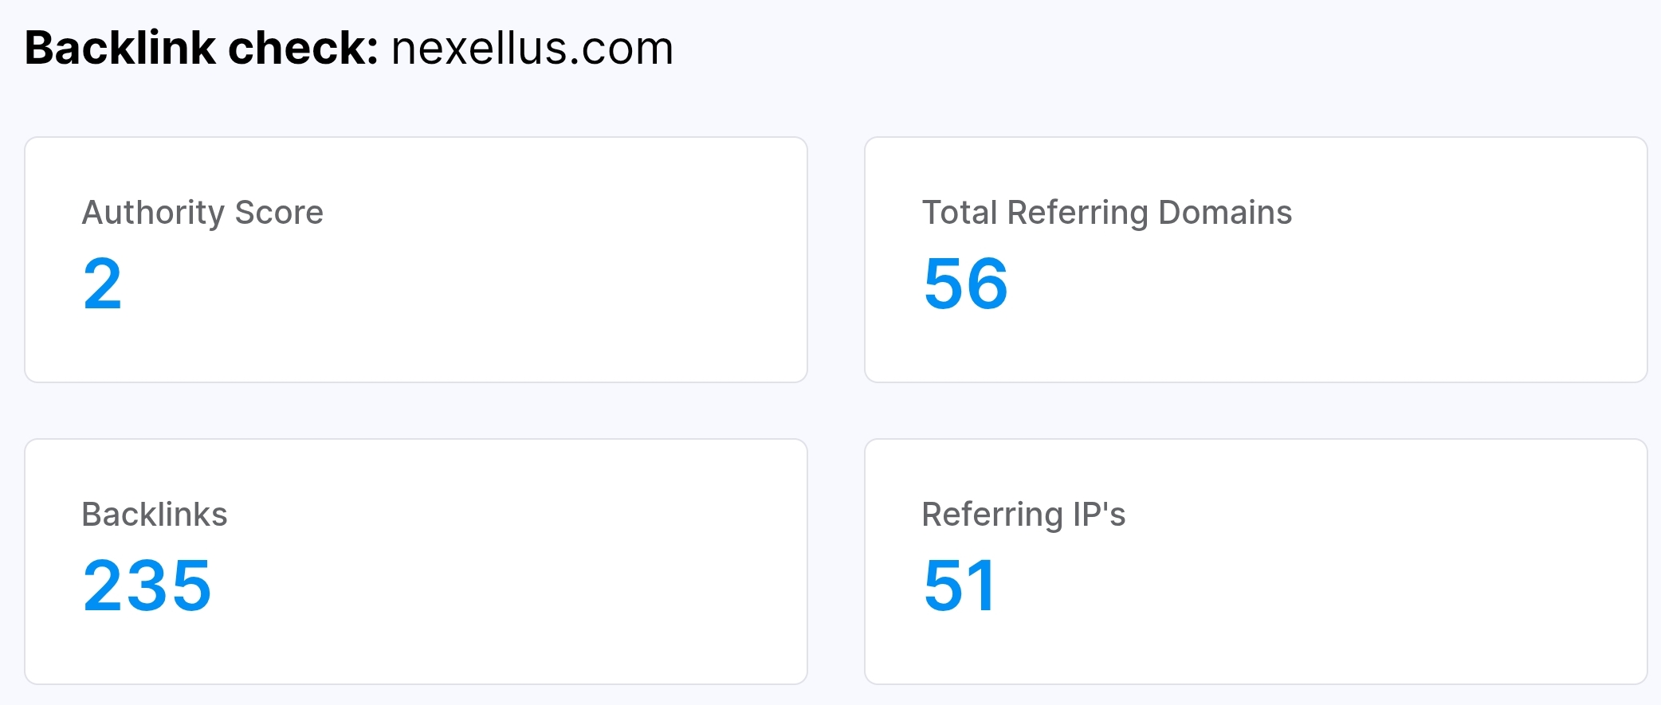Click the "Authority Score" label text

tap(202, 213)
